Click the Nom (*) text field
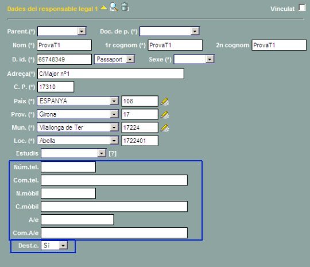 [64, 45]
